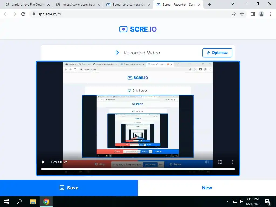276x207 pixels.
Task: Open the taskbar clock and date
Action: [253, 202]
